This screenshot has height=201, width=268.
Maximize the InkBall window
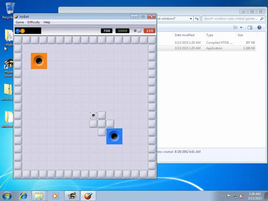pos(143,16)
